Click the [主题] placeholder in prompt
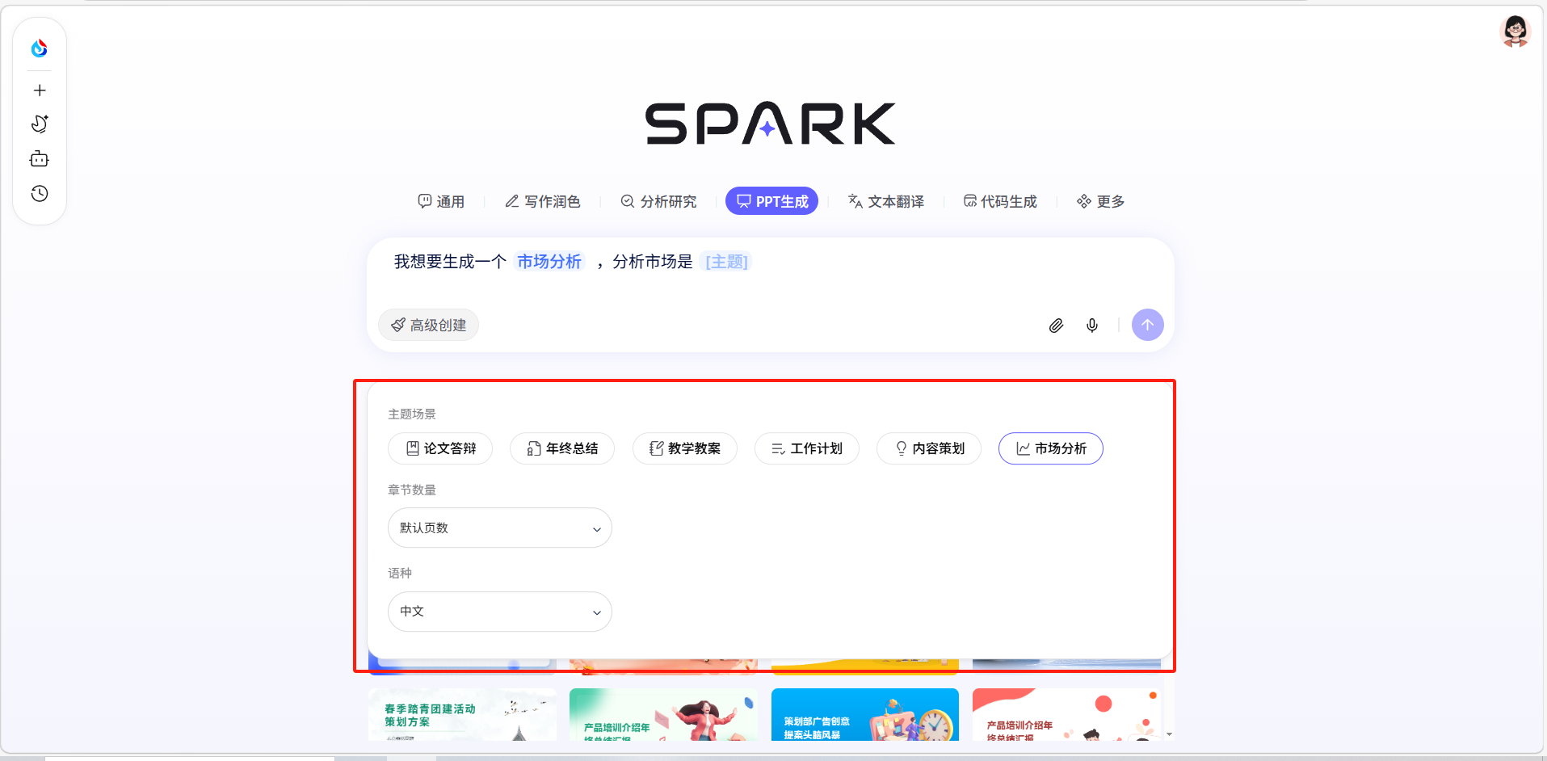Screen dimensions: 1547x761 click(726, 262)
